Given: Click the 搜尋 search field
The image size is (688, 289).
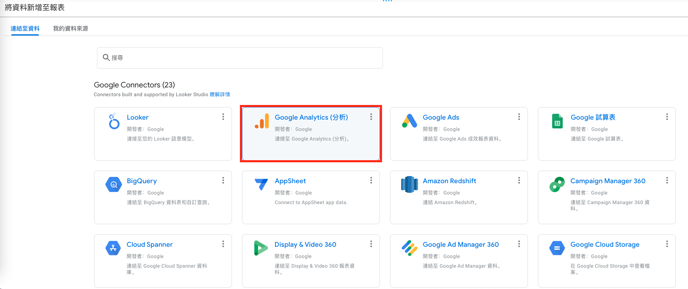Looking at the screenshot, I should 240,58.
